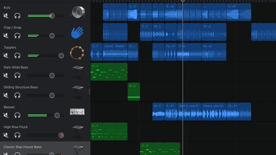
Task: Open the tambourine icon for Toppers
Action: pos(77,53)
